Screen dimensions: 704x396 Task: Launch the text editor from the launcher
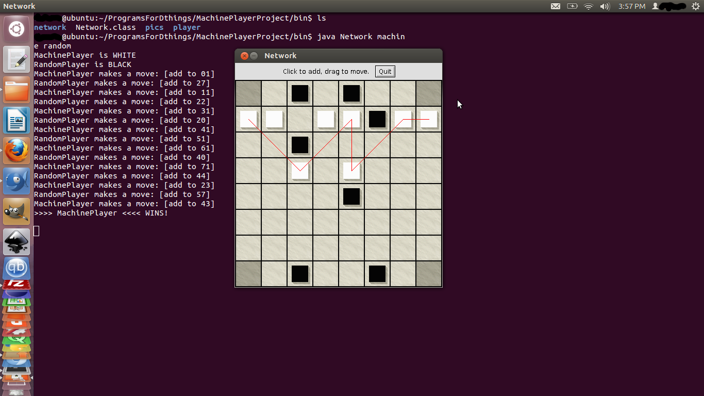16,59
